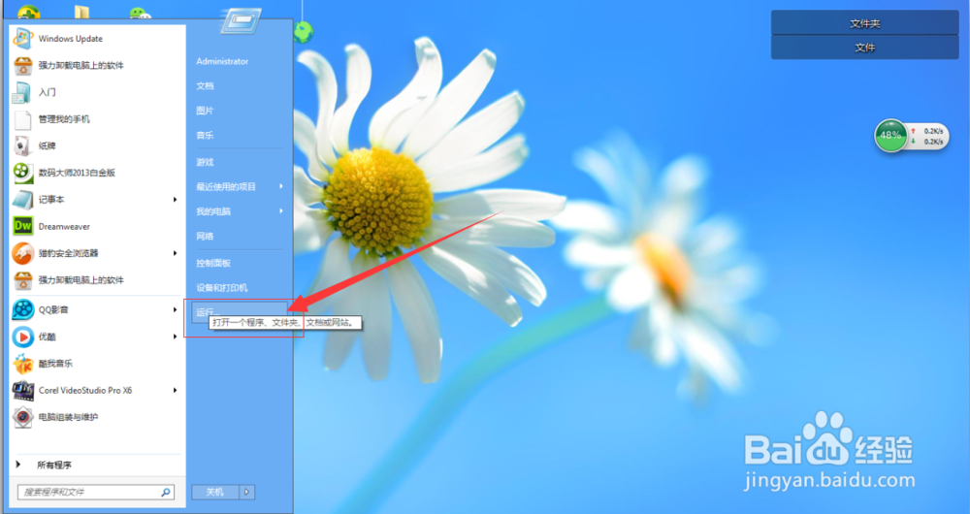Launch Dreamweaver from the start menu

pos(64,226)
